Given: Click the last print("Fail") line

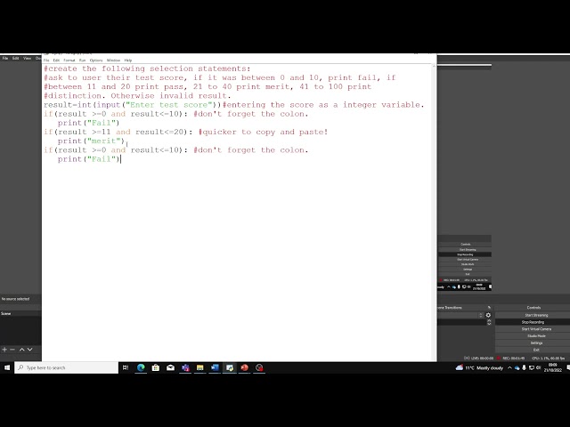Looking at the screenshot, I should pyautogui.click(x=89, y=159).
